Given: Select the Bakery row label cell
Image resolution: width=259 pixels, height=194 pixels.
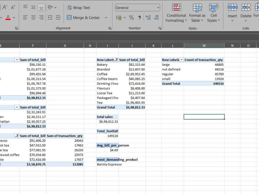Looking at the screenshot, I should pyautogui.click(x=107, y=64).
